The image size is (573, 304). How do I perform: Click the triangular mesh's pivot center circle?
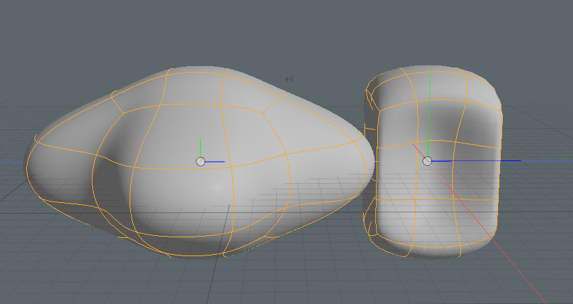(200, 162)
